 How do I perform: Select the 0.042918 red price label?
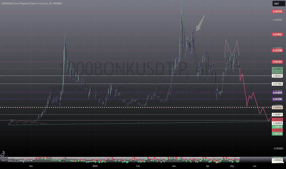click(x=277, y=11)
